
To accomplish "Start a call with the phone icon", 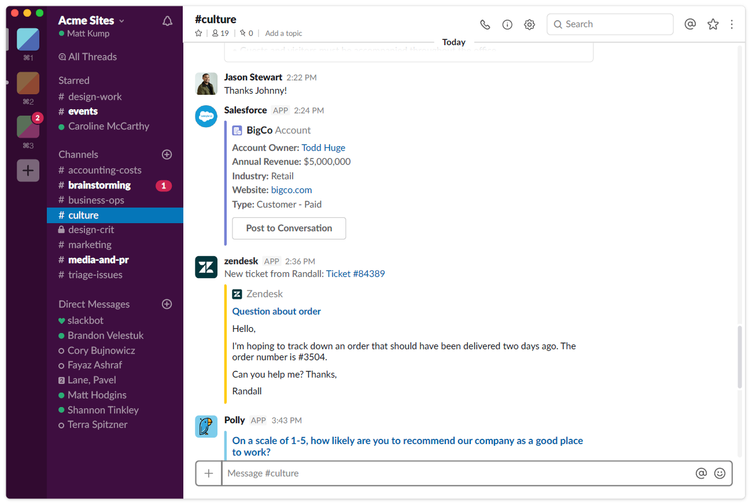I will (485, 24).
